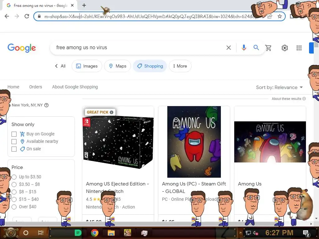Screen dimensions: 319x239
Task: Click the green notes app taskbar icon
Action: pos(78,233)
